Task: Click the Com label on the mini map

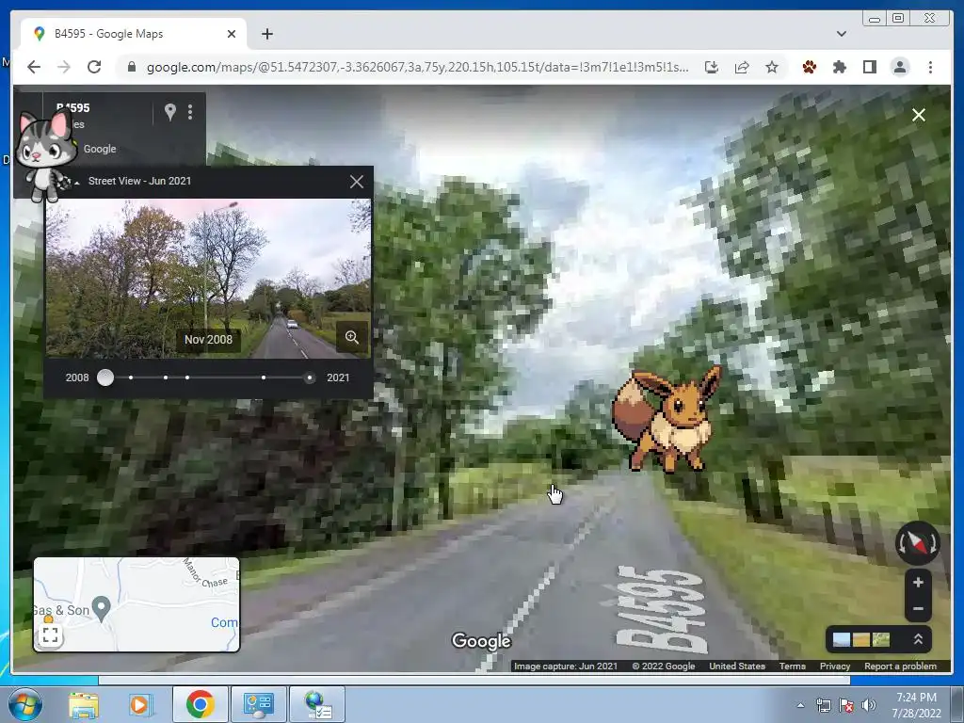Action: tap(224, 623)
